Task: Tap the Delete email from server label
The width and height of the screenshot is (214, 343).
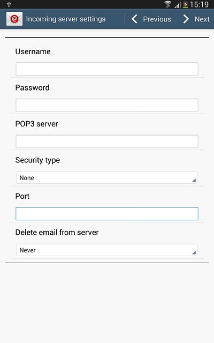Action: 57,232
